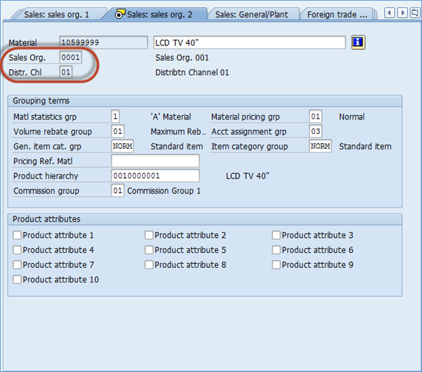Go to the Foreign trade tab
This screenshot has height=372, width=422.
click(337, 14)
